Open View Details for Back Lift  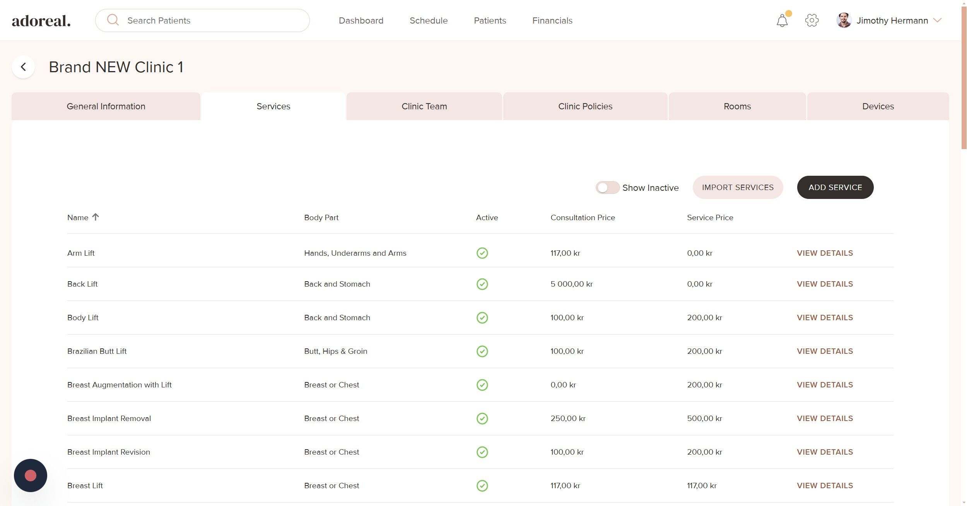pyautogui.click(x=825, y=284)
